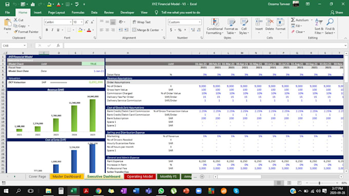The width and height of the screenshot is (349, 196).
Task: Increase decimal places
Action: tap(193, 30)
